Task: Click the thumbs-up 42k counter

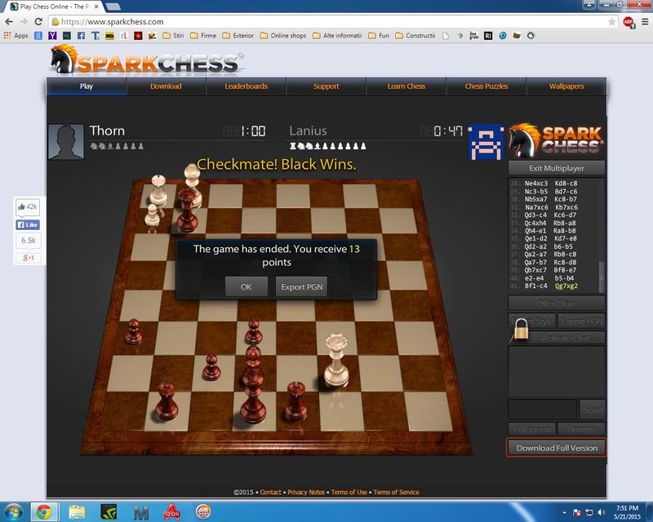Action: pos(28,207)
